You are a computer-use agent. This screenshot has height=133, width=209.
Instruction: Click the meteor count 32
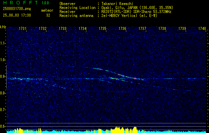(48, 15)
